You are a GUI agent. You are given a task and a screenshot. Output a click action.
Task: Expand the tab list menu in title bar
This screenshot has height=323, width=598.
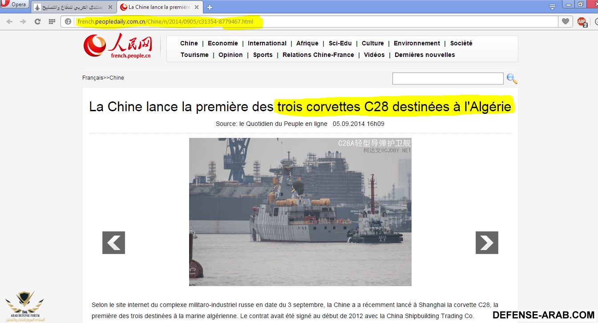tap(552, 6)
